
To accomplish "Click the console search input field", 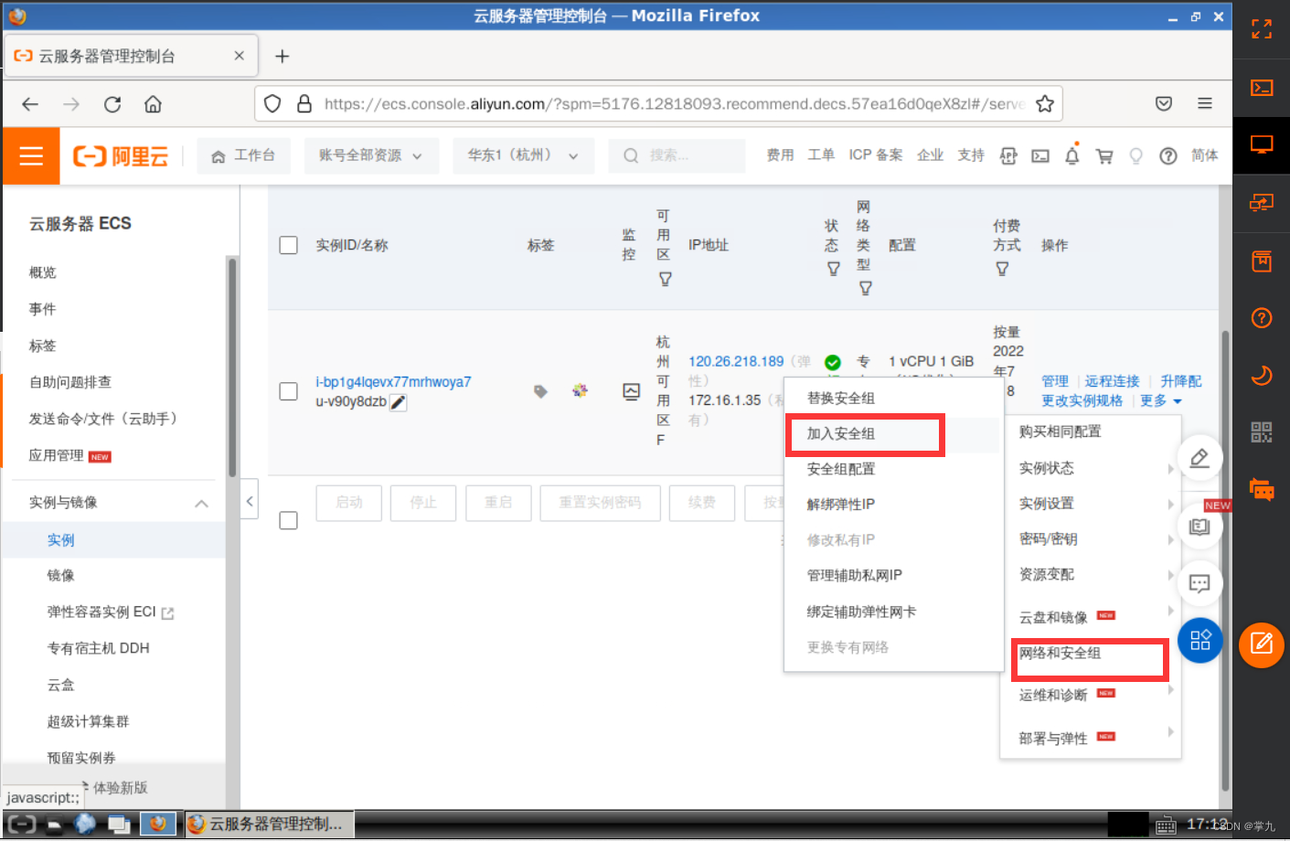I will [677, 156].
